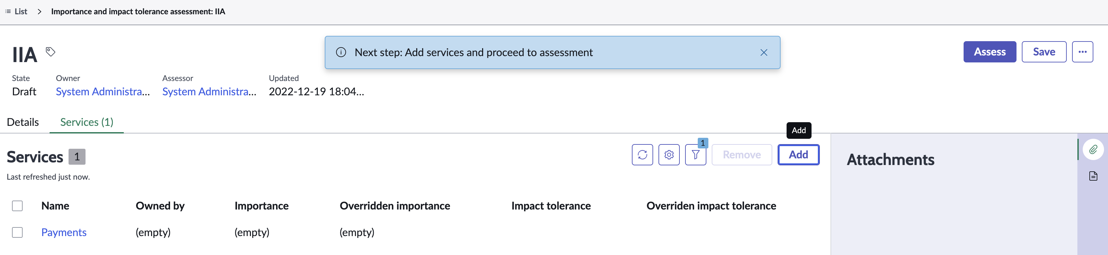The width and height of the screenshot is (1108, 255).
Task: Open the more actions ellipsis menu
Action: [1082, 52]
